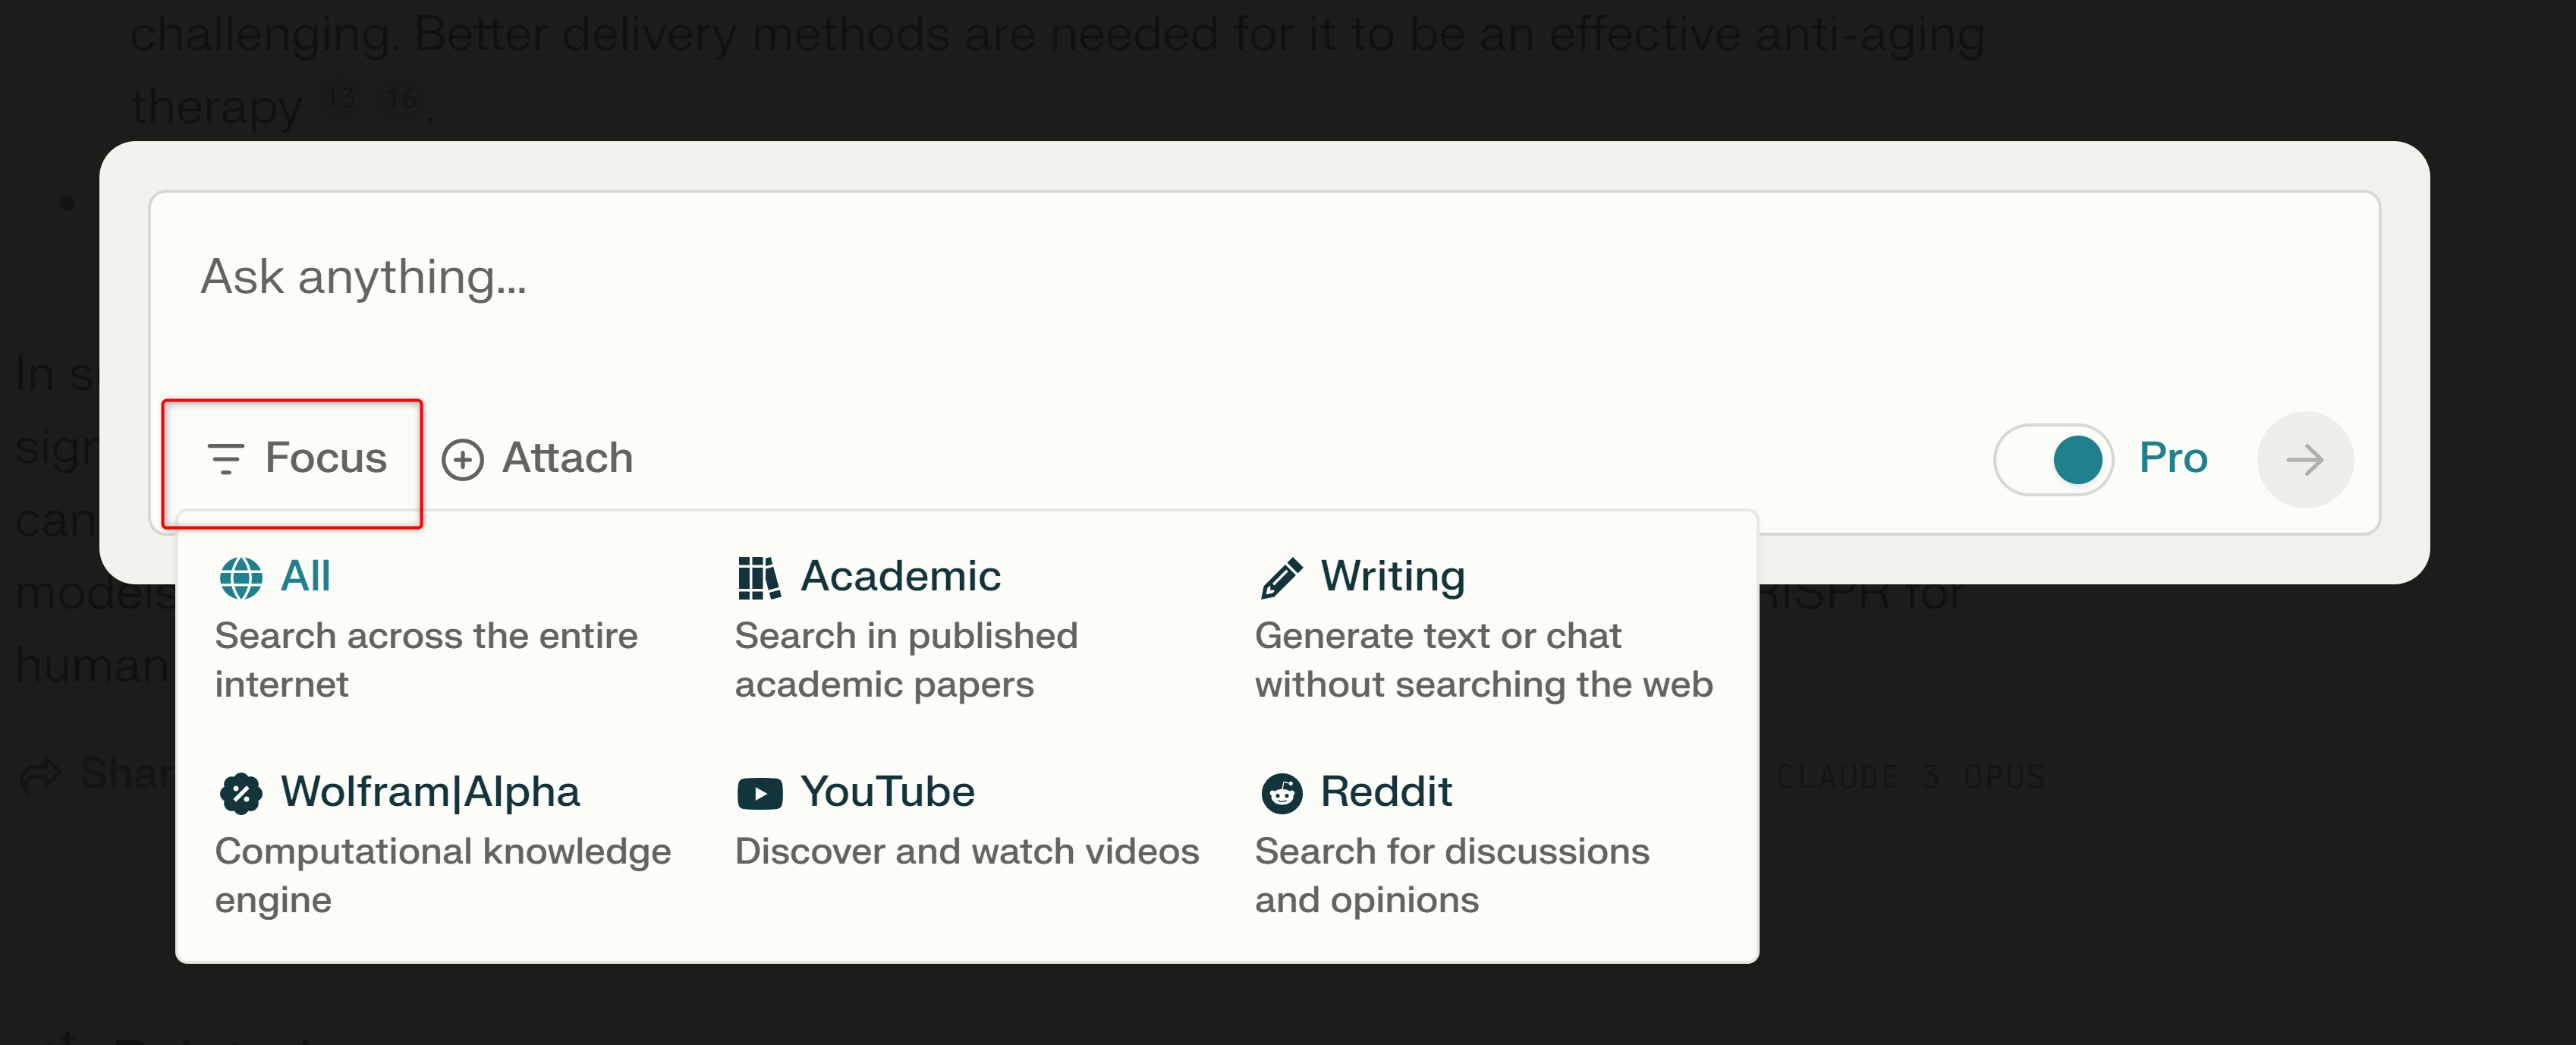This screenshot has height=1045, width=2576.
Task: Choose Wolfram|Alpha computational knowledge engine
Action: coord(443,845)
